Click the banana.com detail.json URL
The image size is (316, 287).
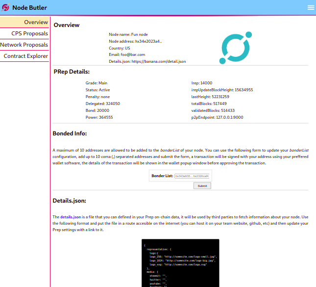coord(159,61)
